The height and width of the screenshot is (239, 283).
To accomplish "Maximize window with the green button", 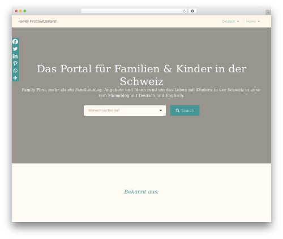I will click(25, 11).
